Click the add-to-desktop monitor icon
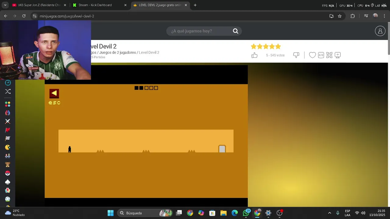 coord(338,55)
